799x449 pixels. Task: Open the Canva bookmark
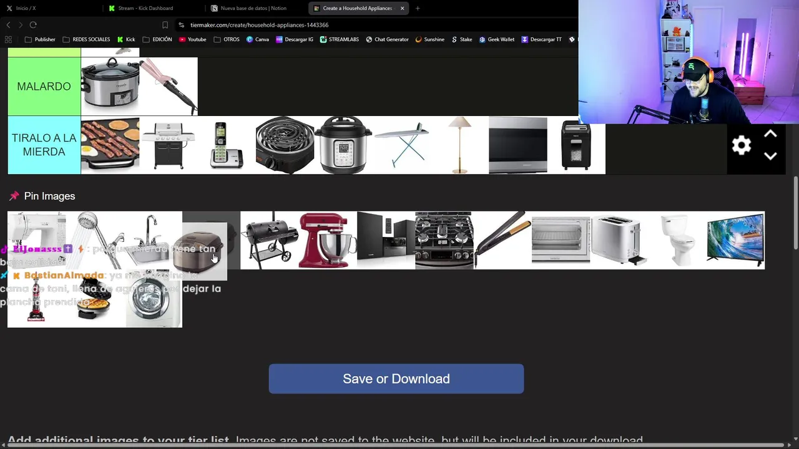[x=257, y=39]
